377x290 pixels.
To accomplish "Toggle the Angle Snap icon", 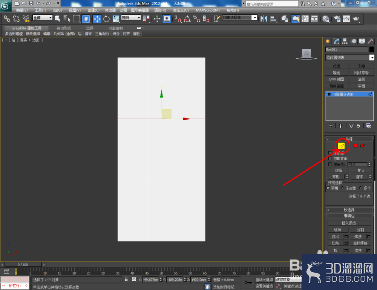I will (x=187, y=19).
